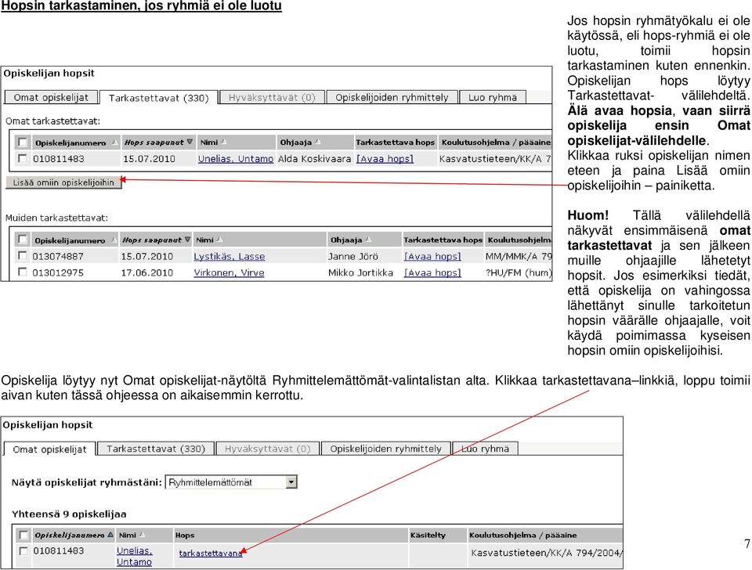Viewport: 752px width, 570px height.
Task: Click Koulutusohjelma / pääaine header in Omat tarkastettavat
Action: [x=496, y=142]
